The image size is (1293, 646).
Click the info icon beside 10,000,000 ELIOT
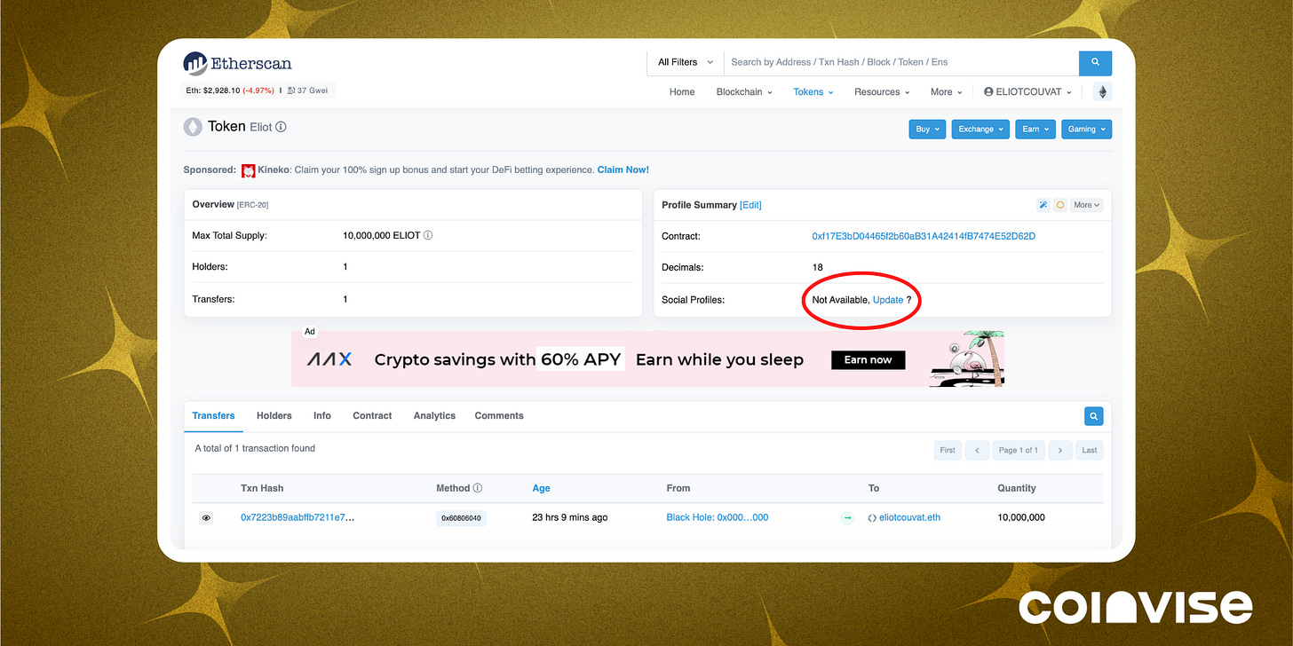(x=428, y=236)
